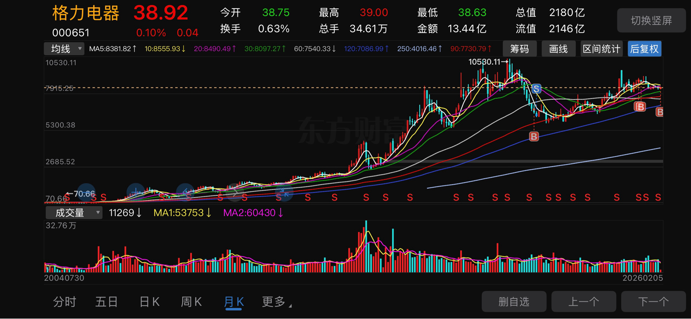Click the stock name 格力电器
This screenshot has height=319, width=691.
(x=86, y=13)
